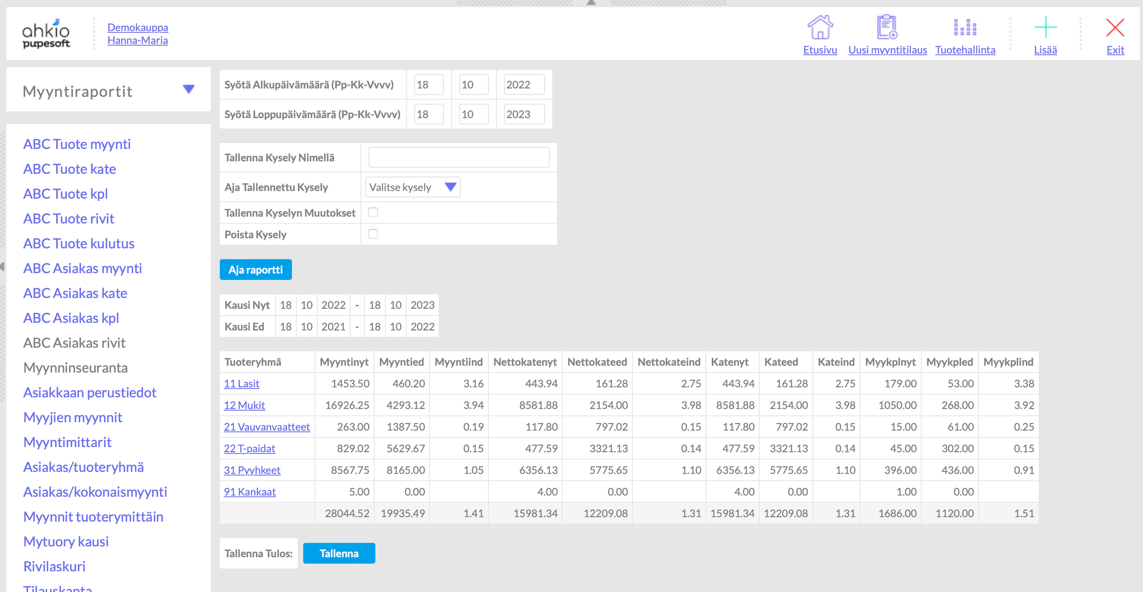Open Myynnit tuoterymittäin report
Image resolution: width=1143 pixels, height=592 pixels.
pos(93,517)
